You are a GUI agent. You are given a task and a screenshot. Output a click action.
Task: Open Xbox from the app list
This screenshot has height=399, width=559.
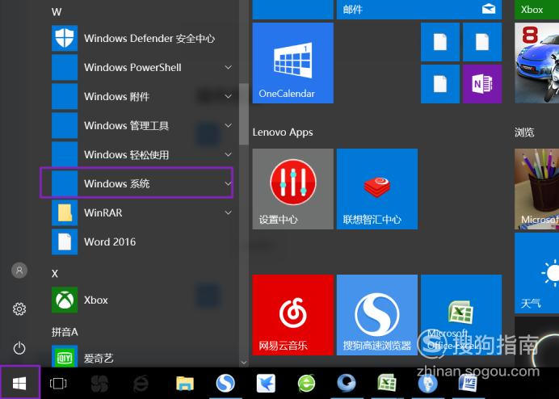click(142, 300)
